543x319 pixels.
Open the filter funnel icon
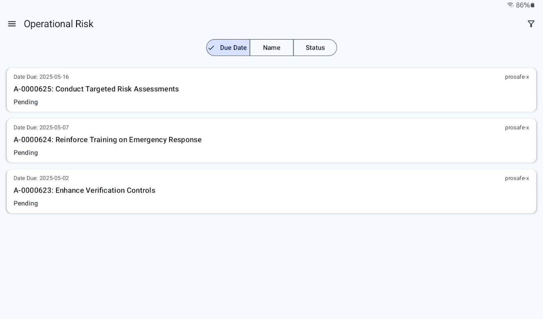point(531,24)
